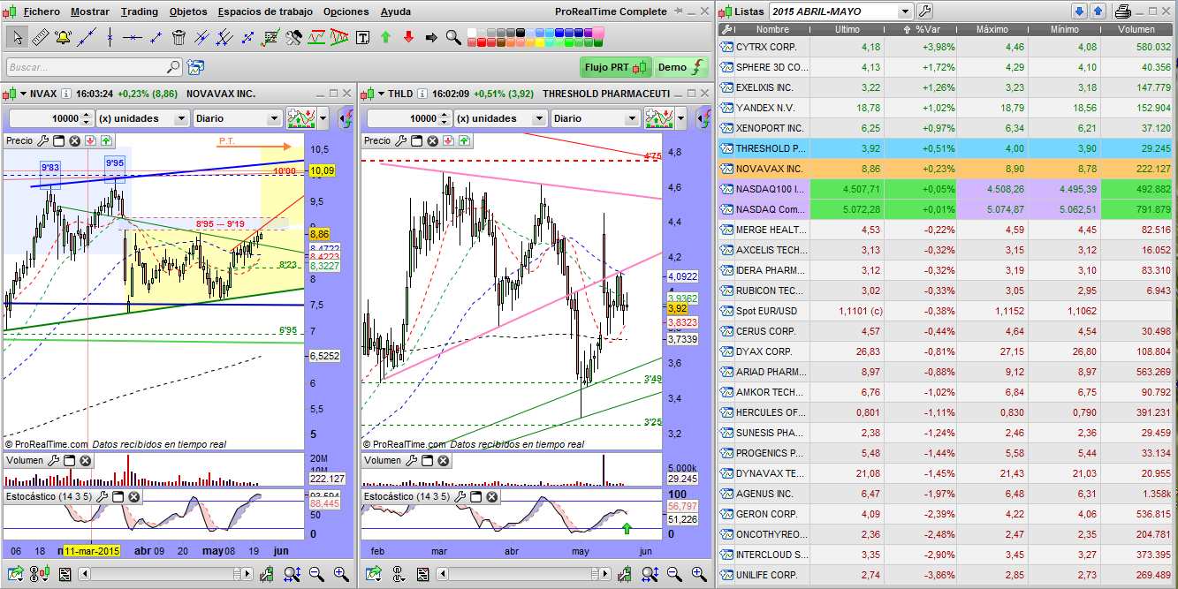Expand NVAX chart style dropdown arrow

323,118
